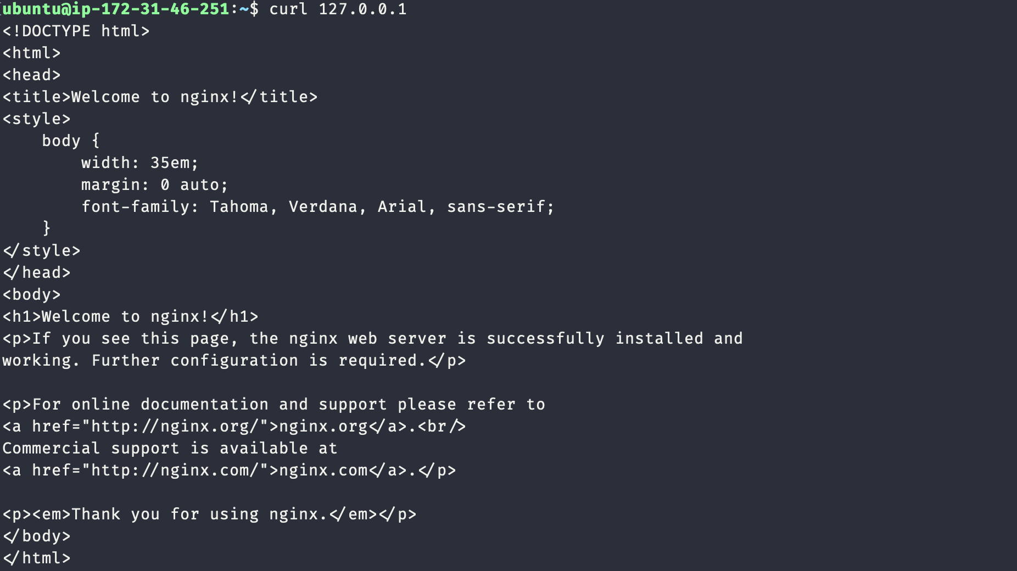
Task: Click the Commercial support is available line
Action: (x=170, y=449)
